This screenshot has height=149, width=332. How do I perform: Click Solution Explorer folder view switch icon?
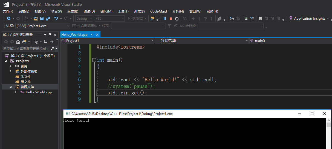24,42
